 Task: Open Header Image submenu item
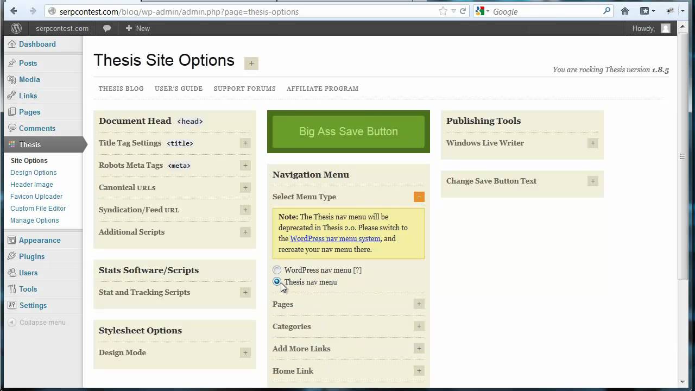pyautogui.click(x=31, y=185)
